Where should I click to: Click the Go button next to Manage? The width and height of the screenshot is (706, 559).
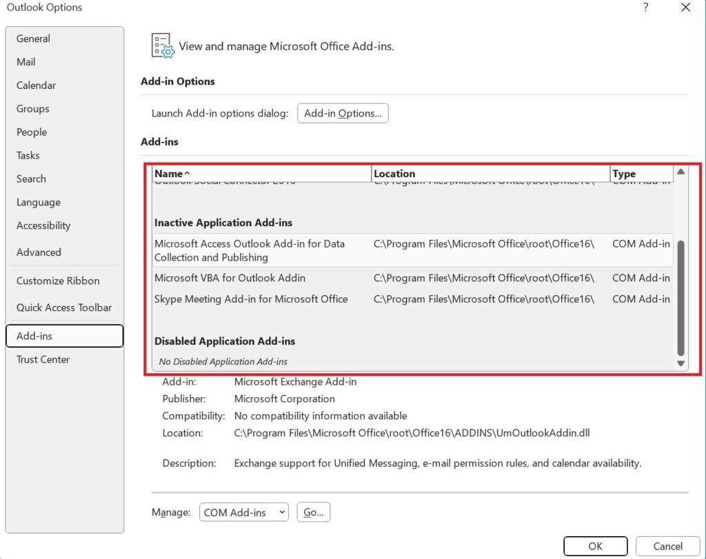click(314, 511)
